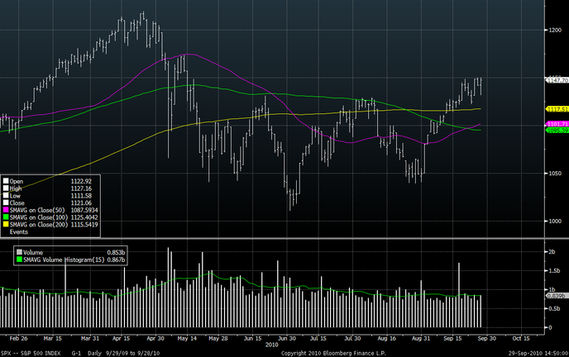Click the white Low legend square
This screenshot has width=569, height=357.
click(x=5, y=193)
